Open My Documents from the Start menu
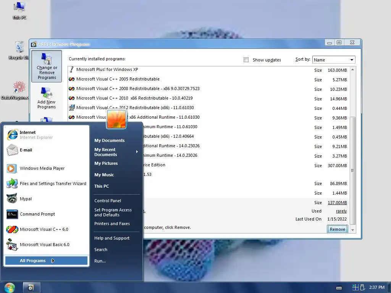The image size is (391, 293). pyautogui.click(x=110, y=140)
